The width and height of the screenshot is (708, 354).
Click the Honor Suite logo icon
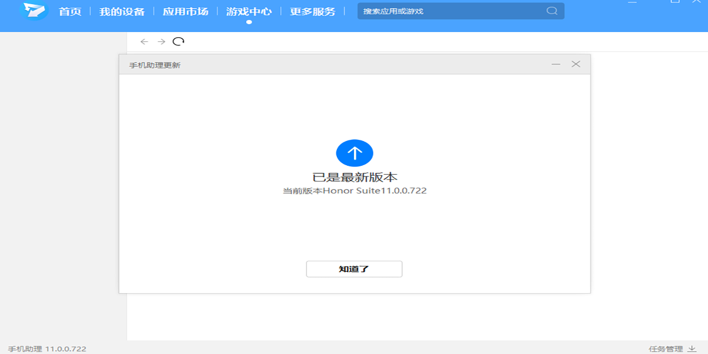tap(34, 11)
